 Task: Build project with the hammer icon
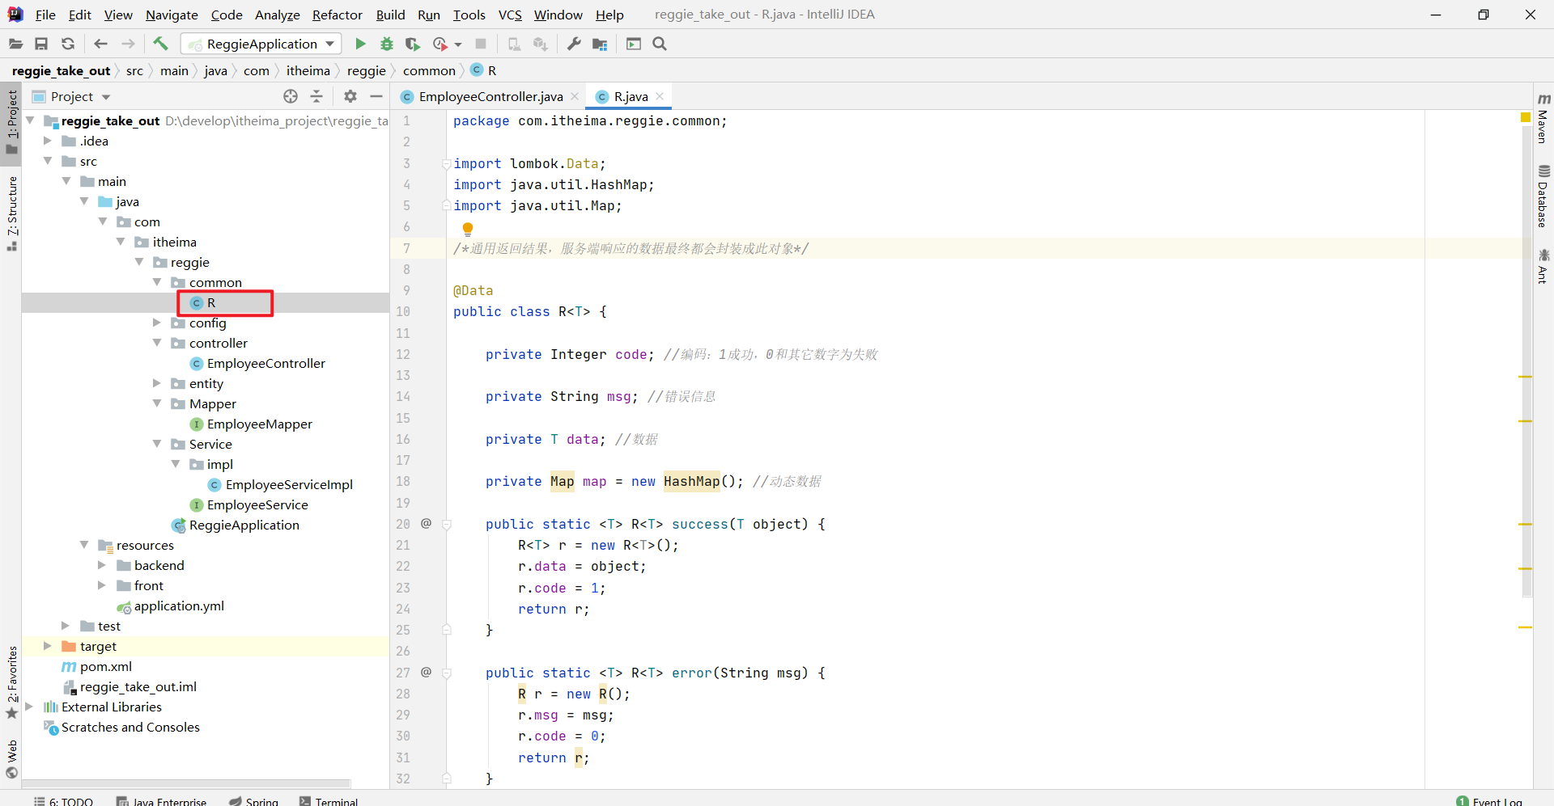point(160,44)
